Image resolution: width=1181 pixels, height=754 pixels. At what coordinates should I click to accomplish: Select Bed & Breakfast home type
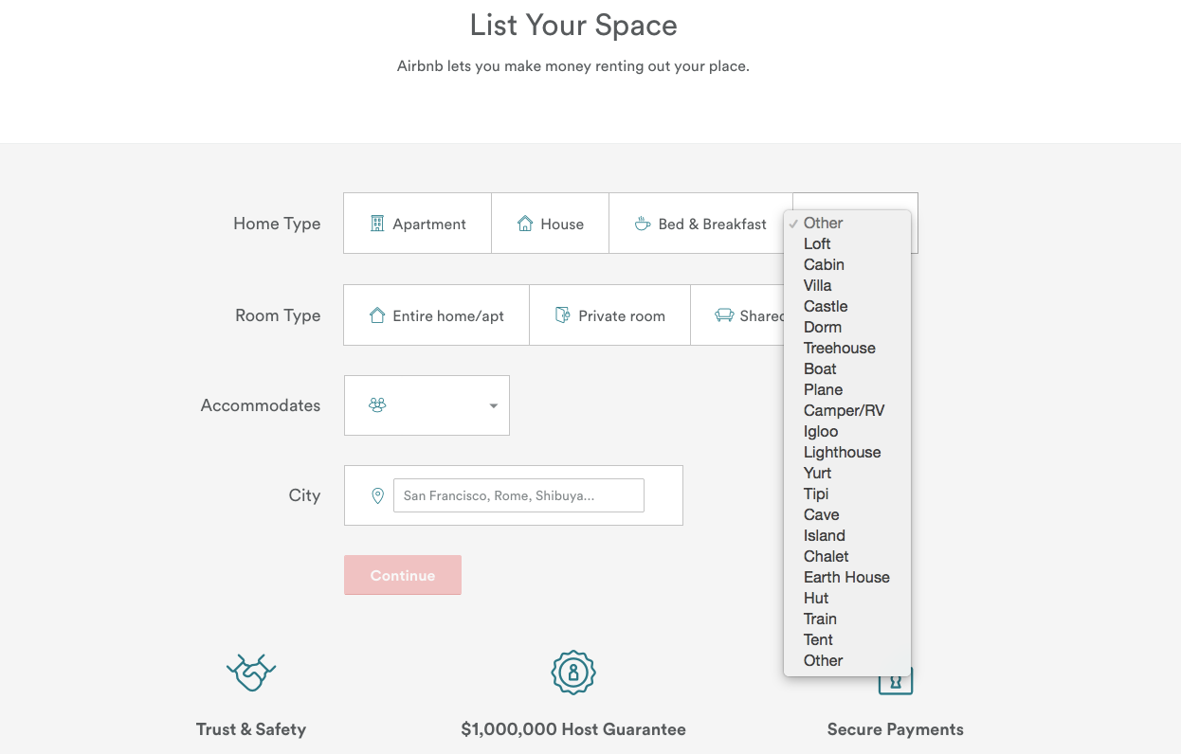[701, 224]
